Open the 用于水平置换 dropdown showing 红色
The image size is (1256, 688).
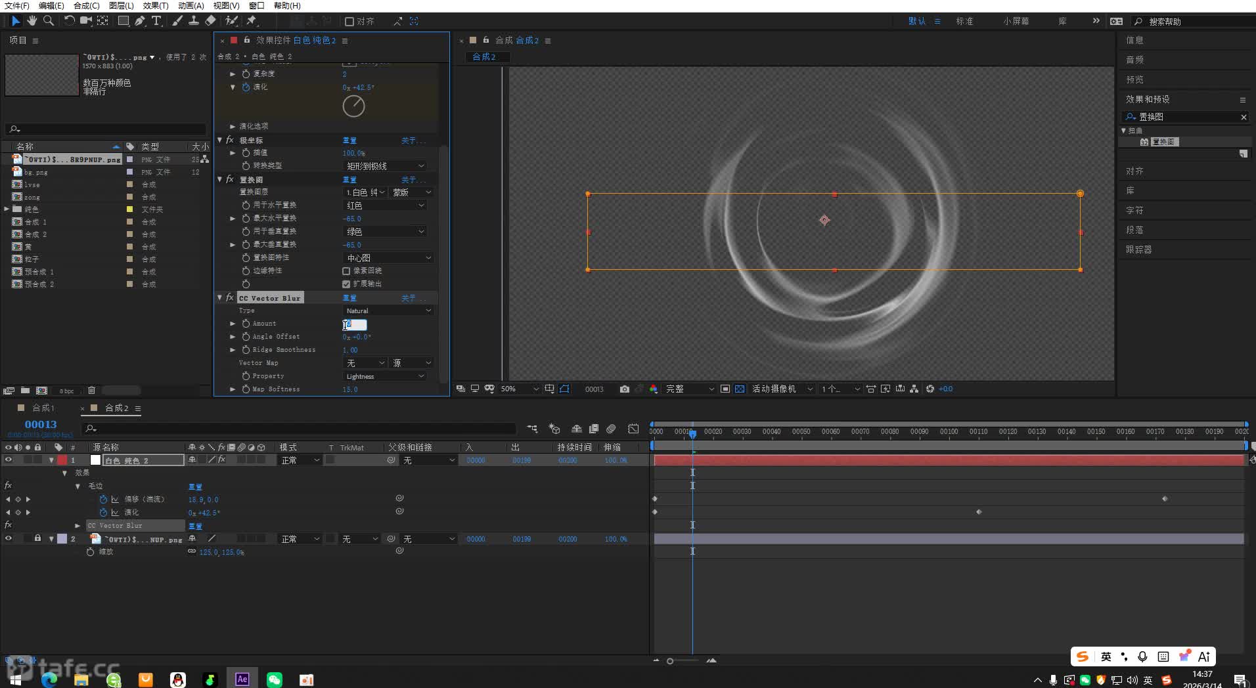tap(385, 205)
